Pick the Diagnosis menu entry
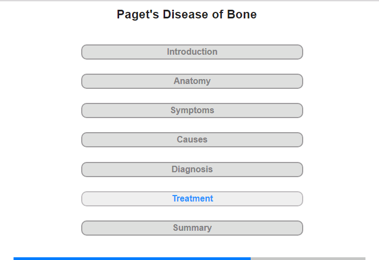The width and height of the screenshot is (379, 260). click(192, 170)
